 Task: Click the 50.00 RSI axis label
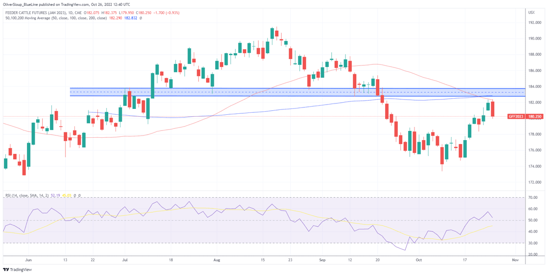533,221
